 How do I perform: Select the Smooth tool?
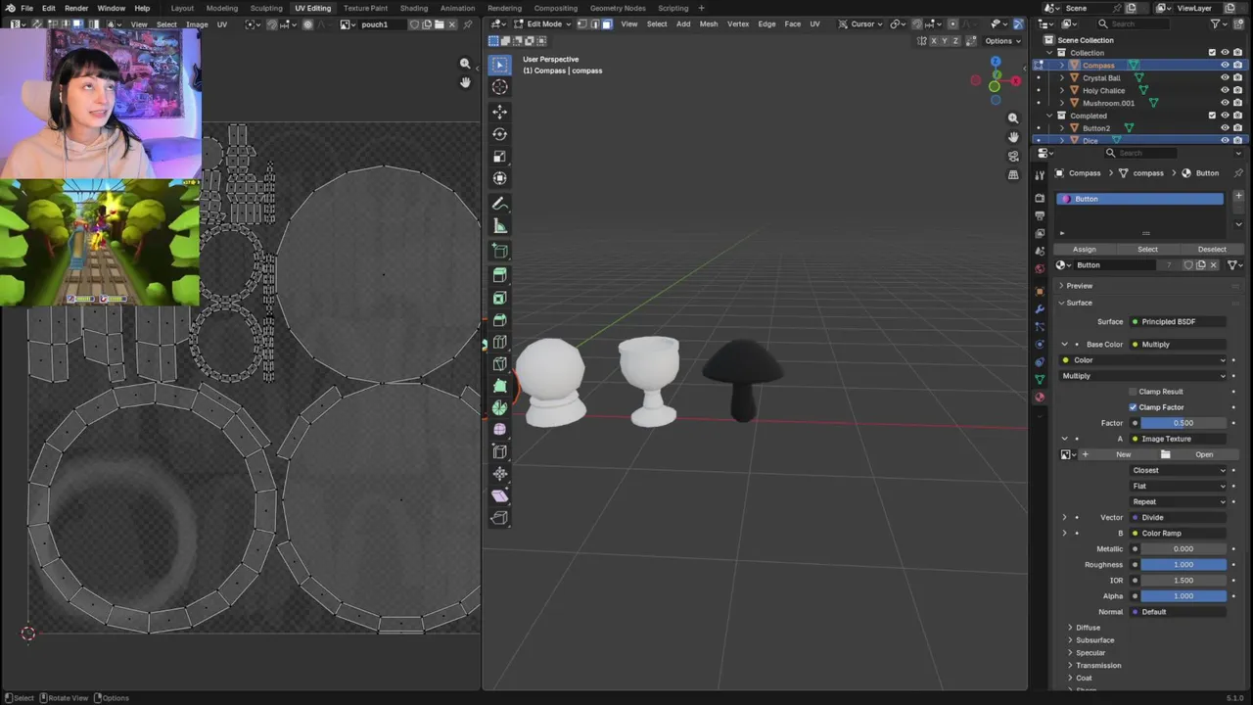pos(499,429)
